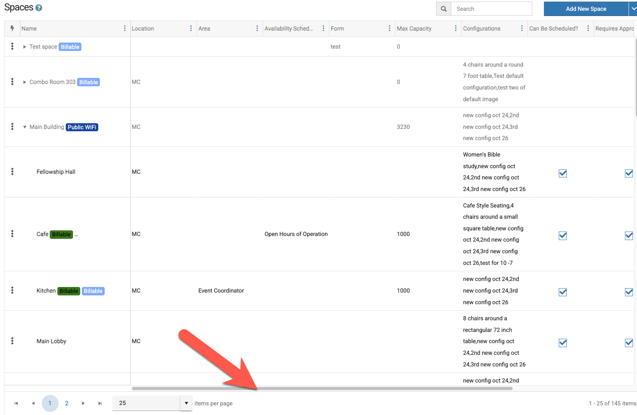637x415 pixels.
Task: Click the search magnifier icon
Action: click(443, 9)
